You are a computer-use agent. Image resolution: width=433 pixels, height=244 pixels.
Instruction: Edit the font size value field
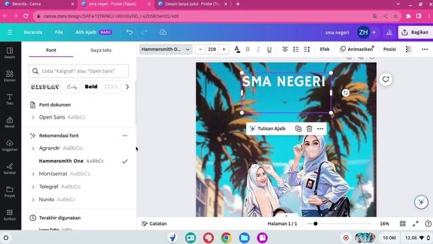[212, 49]
